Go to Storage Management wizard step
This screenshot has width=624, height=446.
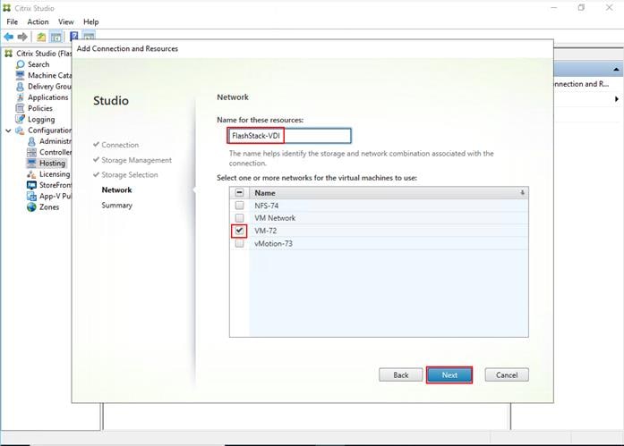(x=136, y=160)
